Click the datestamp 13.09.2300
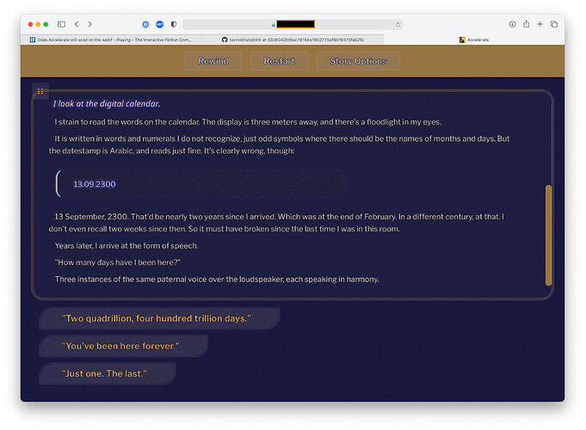Screen dimensions: 586x430 pyautogui.click(x=95, y=184)
